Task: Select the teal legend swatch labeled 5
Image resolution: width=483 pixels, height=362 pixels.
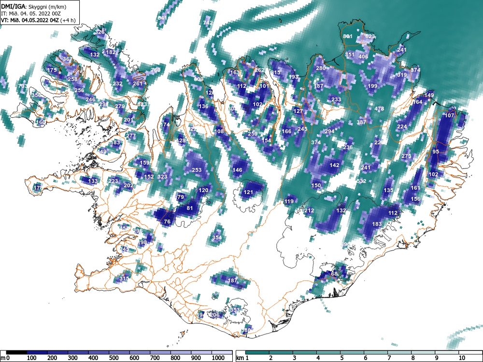Action: 352,352
